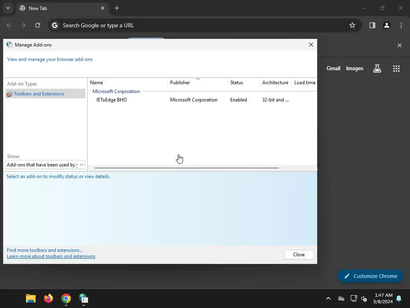Open Images link on New Tab page
The image size is (410, 308).
pos(355,68)
